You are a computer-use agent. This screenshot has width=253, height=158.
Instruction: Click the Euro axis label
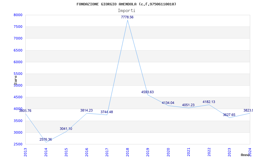point(15,80)
